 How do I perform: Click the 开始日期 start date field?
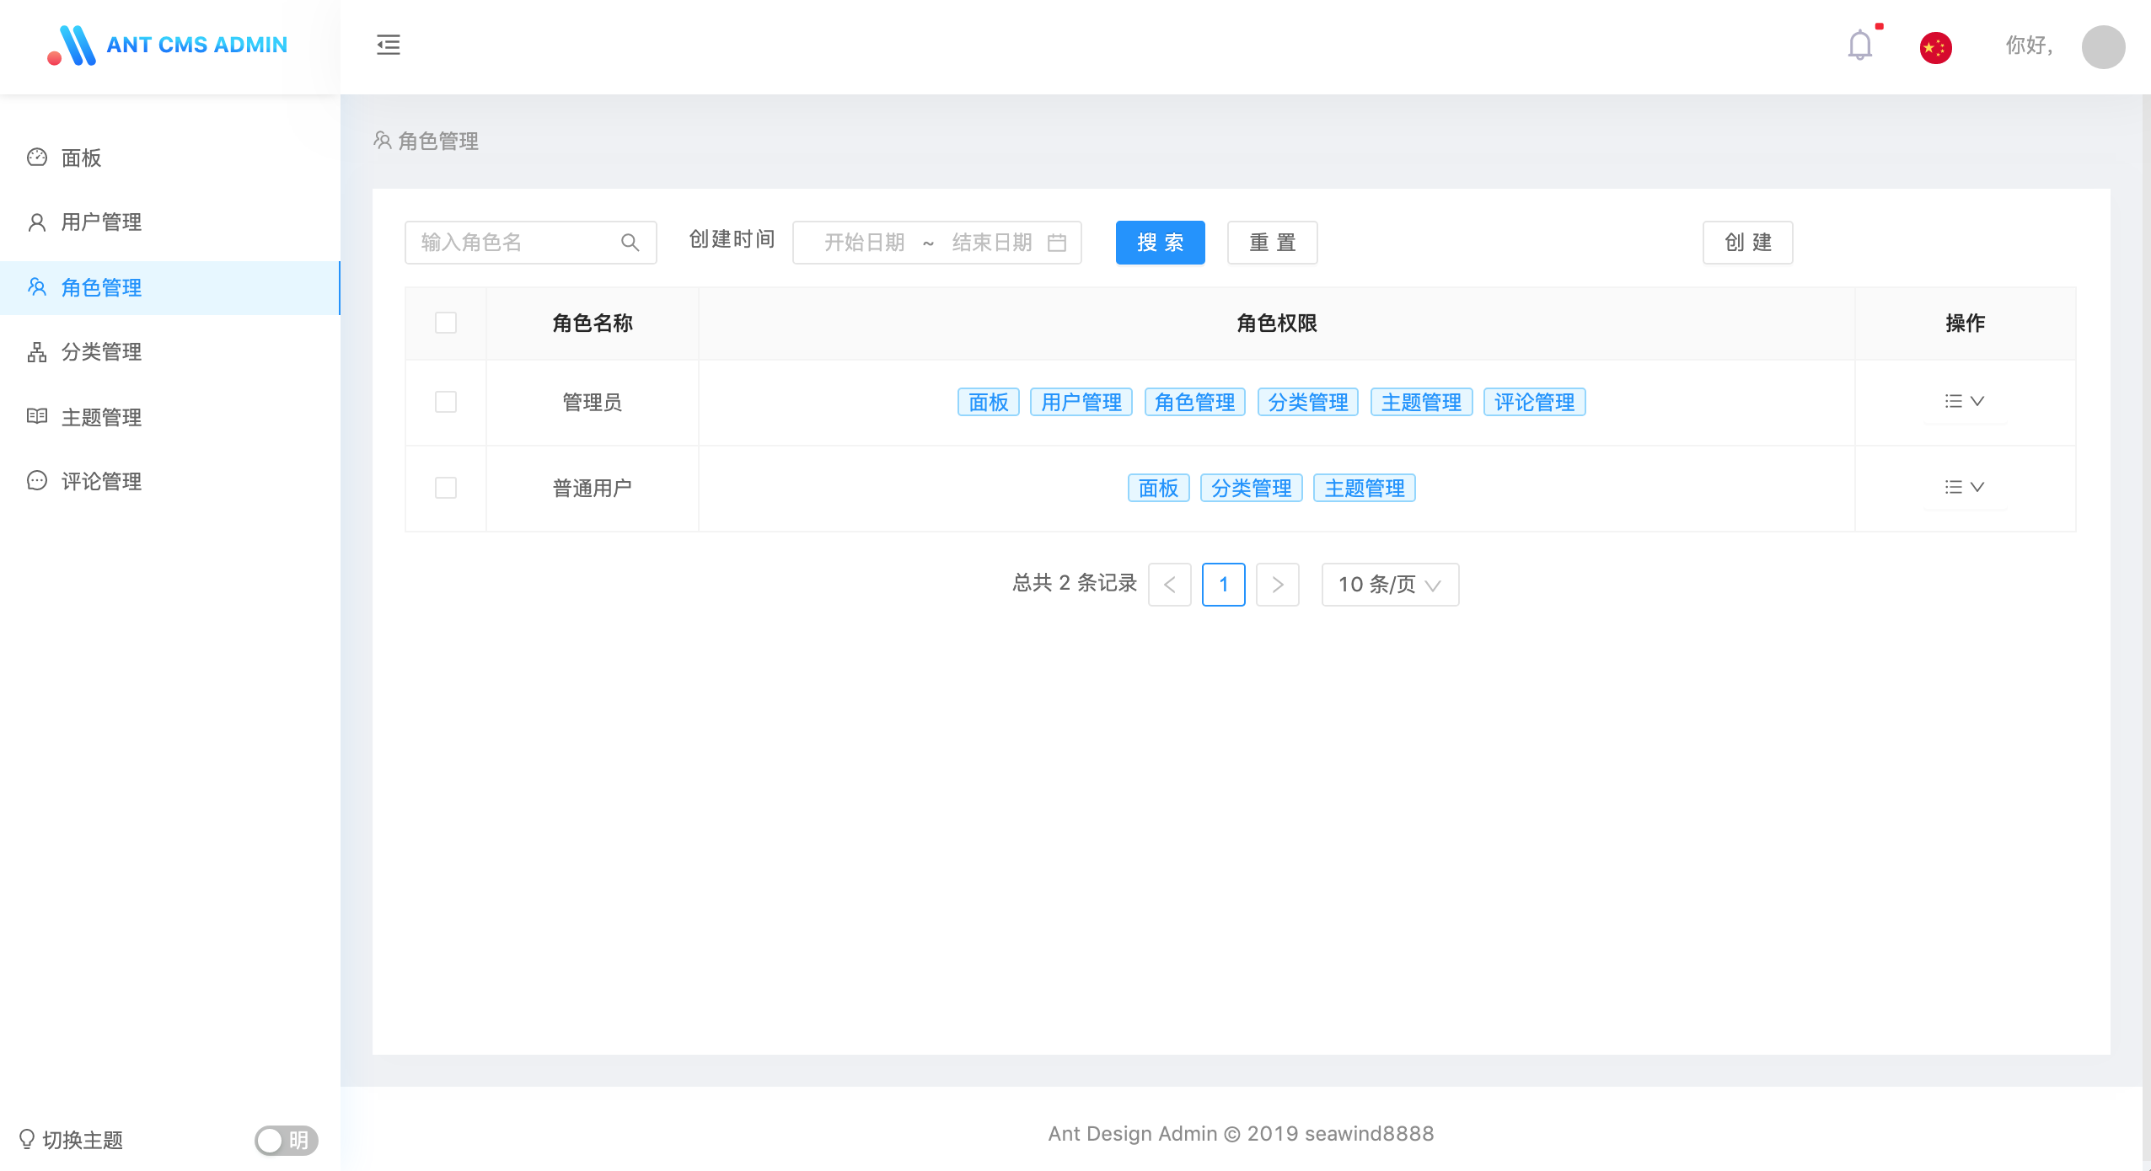(864, 243)
